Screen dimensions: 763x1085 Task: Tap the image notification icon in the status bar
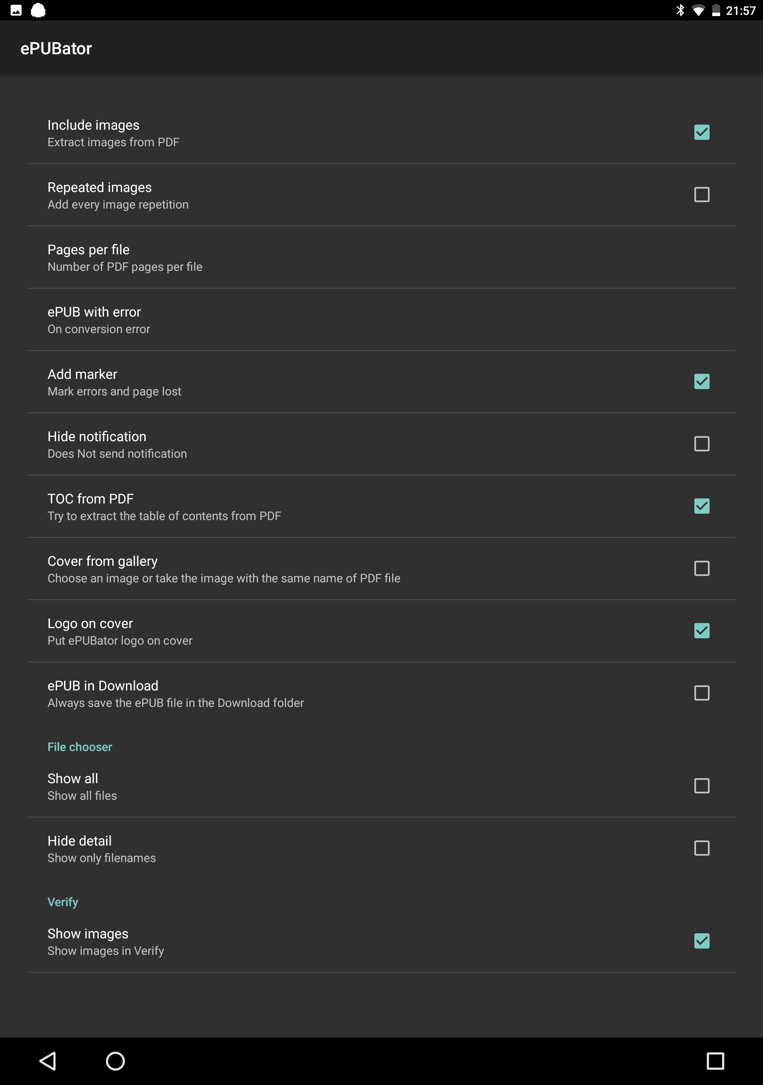point(16,11)
